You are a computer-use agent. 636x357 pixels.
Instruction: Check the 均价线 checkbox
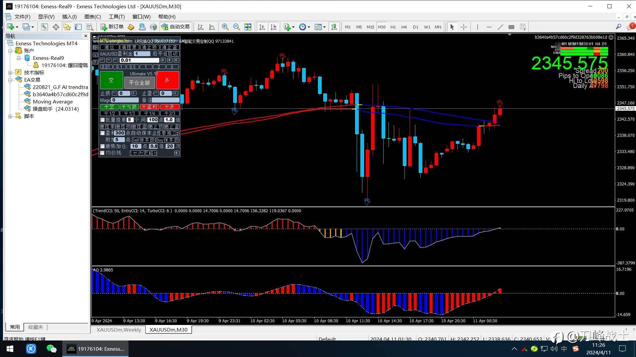coord(102,153)
